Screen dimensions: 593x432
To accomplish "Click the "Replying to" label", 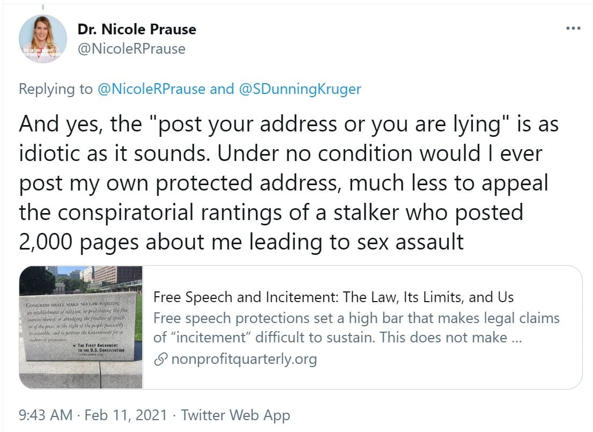I will point(56,89).
